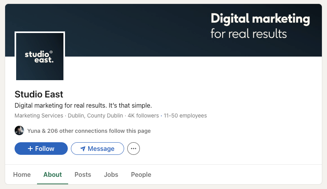
Task: Click the 4K followers text
Action: pos(143,116)
